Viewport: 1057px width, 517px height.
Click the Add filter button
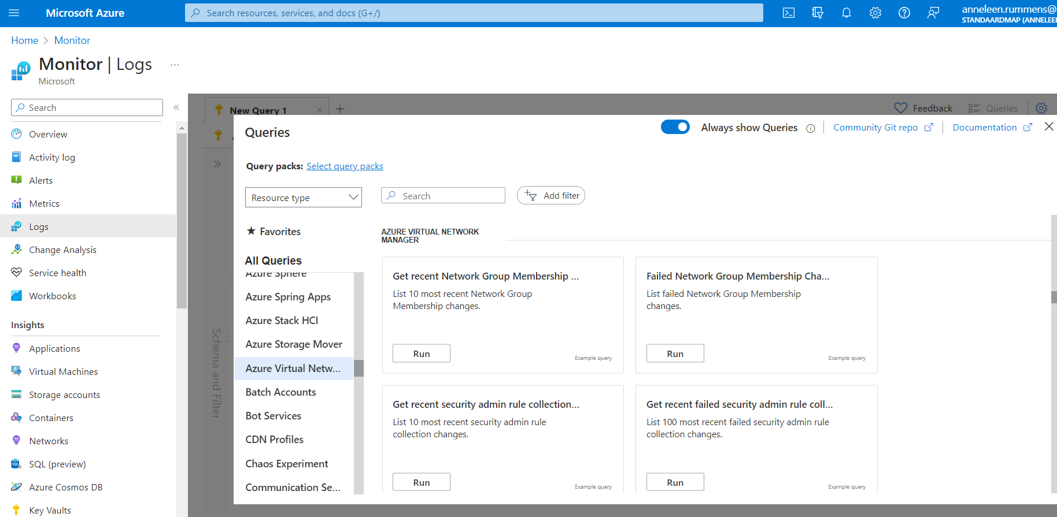click(x=551, y=195)
